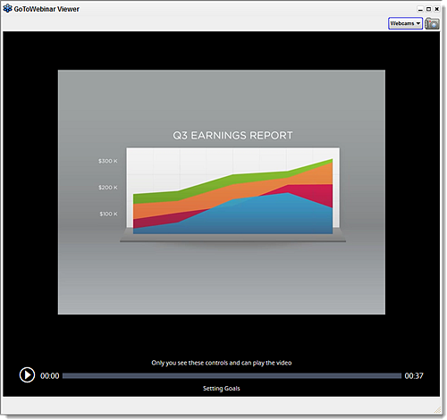Click the camera icon beside Webcams
Image resolution: width=447 pixels, height=420 pixels.
tap(432, 23)
